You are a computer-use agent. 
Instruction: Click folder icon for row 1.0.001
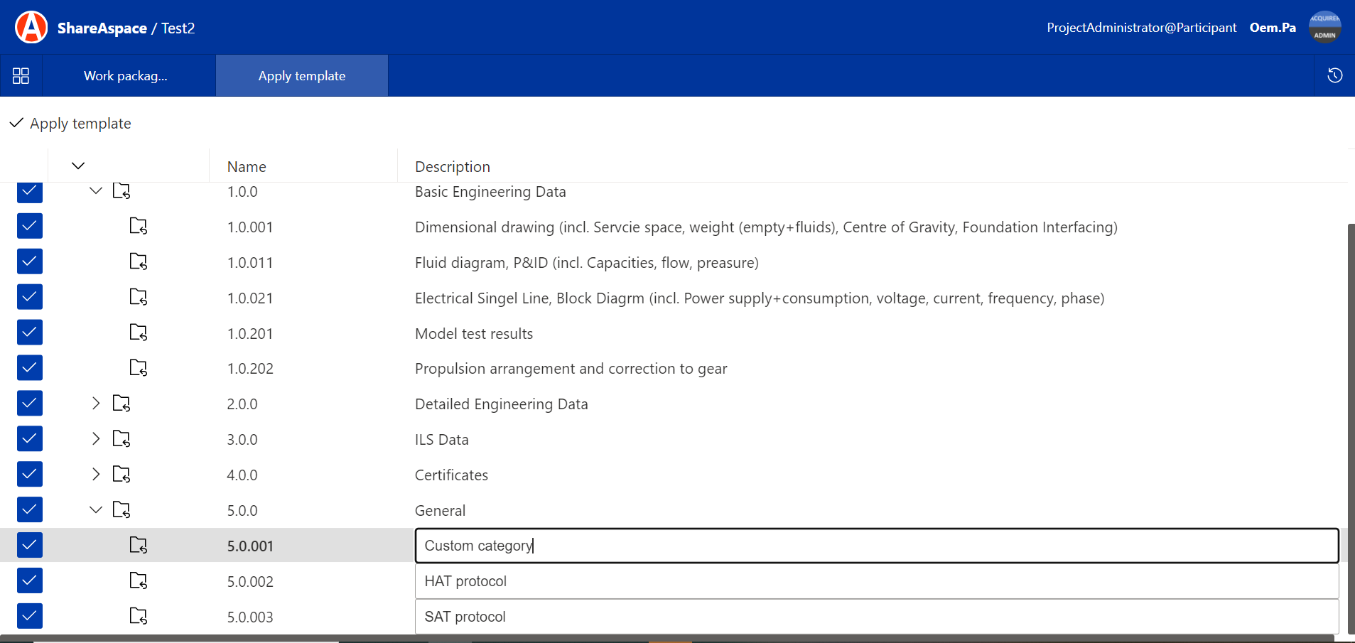(139, 227)
